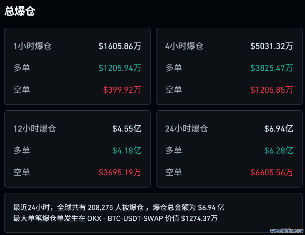Click the red $6605.56万 short value
Image resolution: width=305 pixels, height=235 pixels.
pyautogui.click(x=272, y=172)
